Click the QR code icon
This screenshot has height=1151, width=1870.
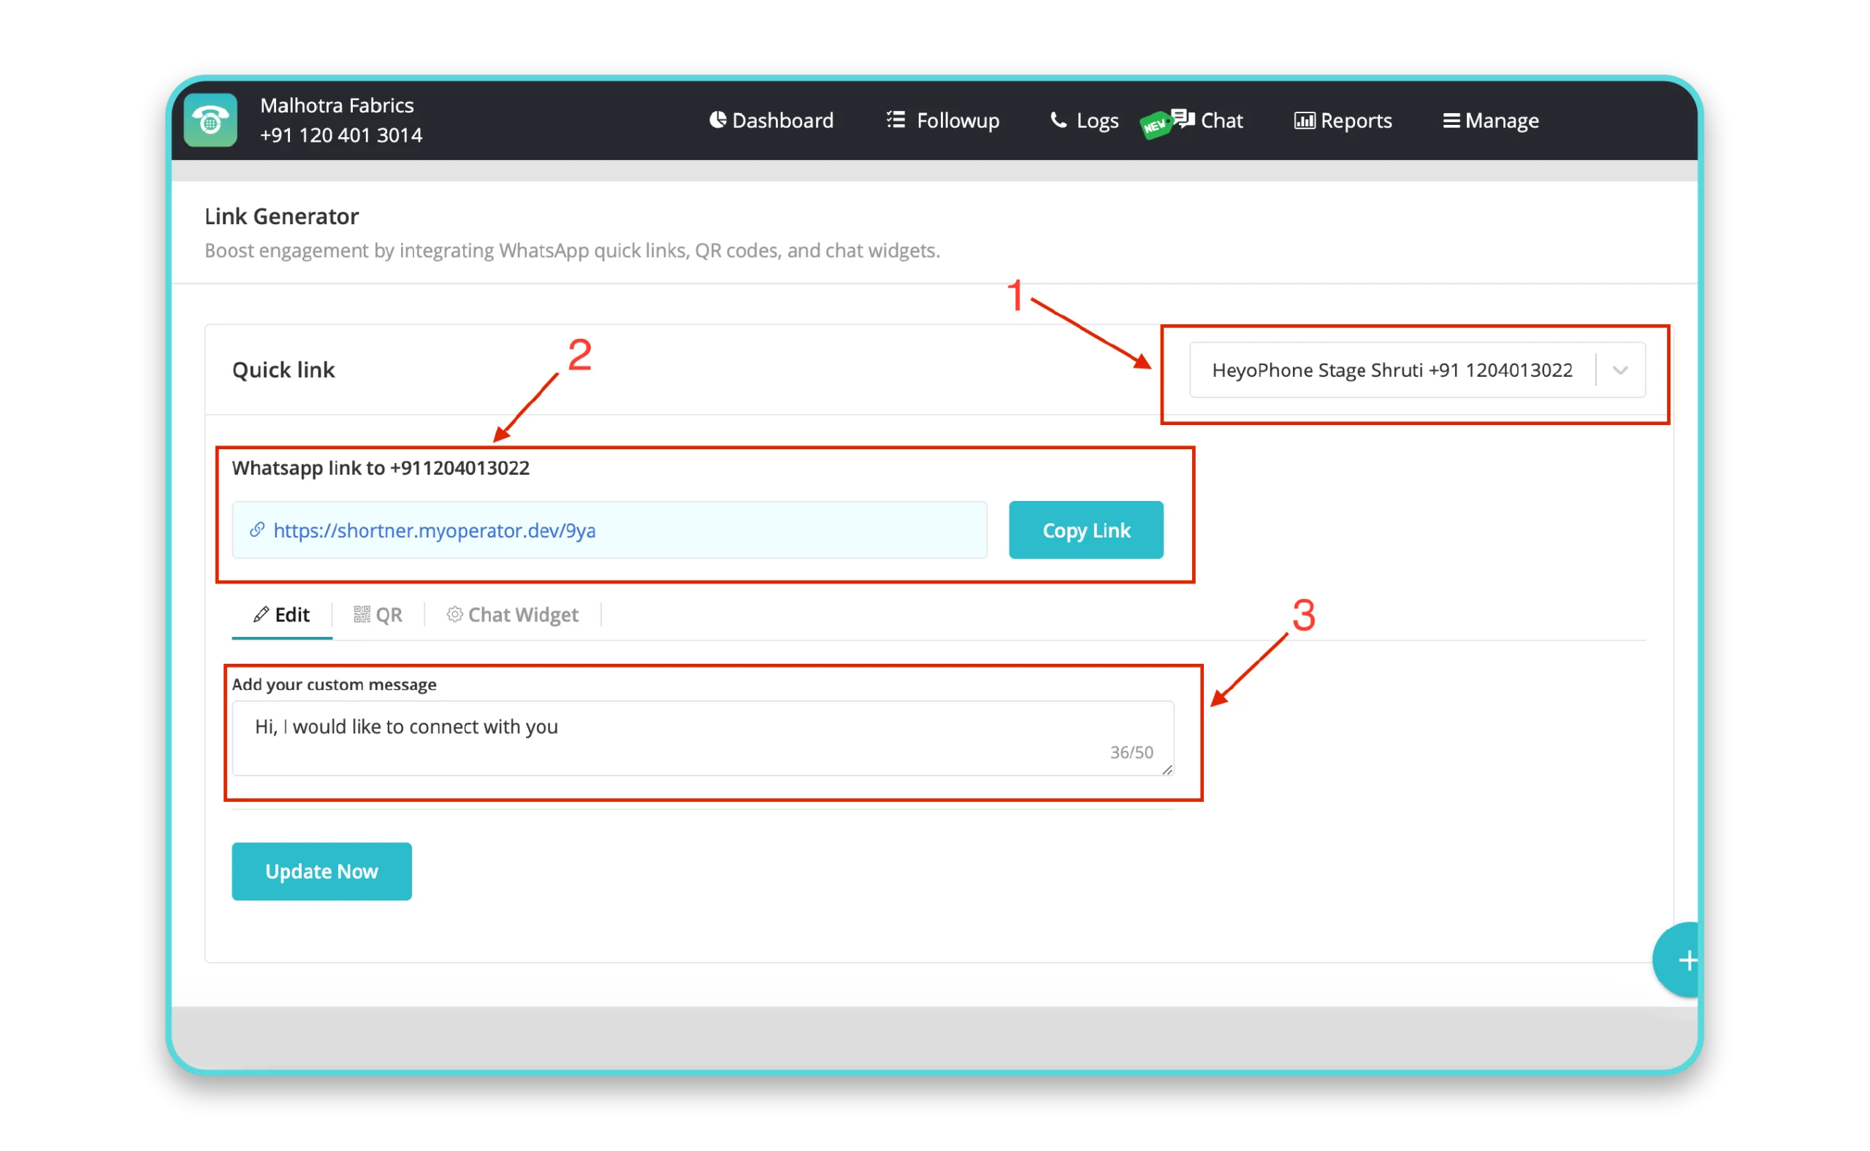(362, 614)
